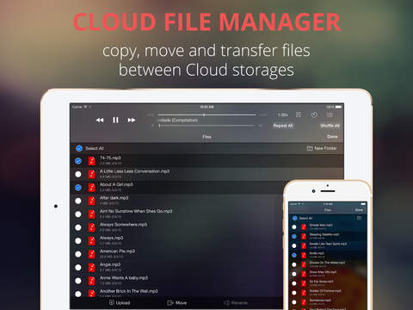The width and height of the screenshot is (413, 310).
Task: Tap Move in the bottom toolbar
Action: 177,302
